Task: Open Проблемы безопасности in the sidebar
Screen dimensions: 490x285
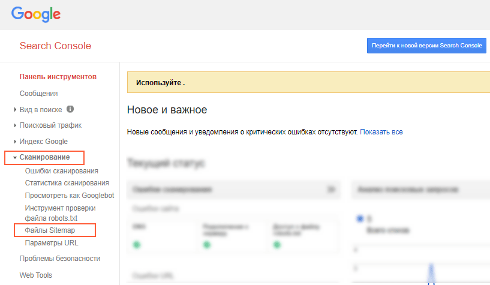Action: click(60, 259)
